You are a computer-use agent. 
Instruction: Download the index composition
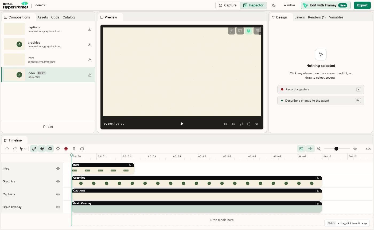(90, 75)
